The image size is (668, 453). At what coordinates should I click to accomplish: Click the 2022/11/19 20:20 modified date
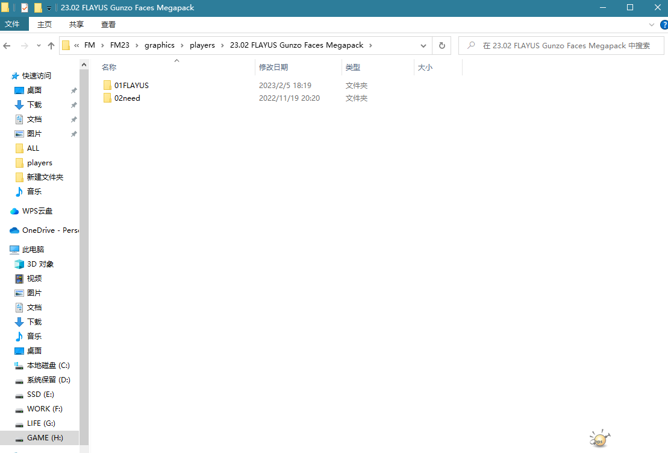(289, 98)
